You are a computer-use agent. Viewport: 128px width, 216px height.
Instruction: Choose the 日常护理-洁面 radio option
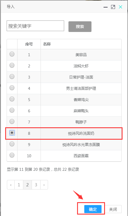click(x=12, y=76)
